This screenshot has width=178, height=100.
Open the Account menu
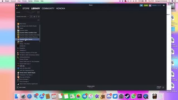coord(13,1)
